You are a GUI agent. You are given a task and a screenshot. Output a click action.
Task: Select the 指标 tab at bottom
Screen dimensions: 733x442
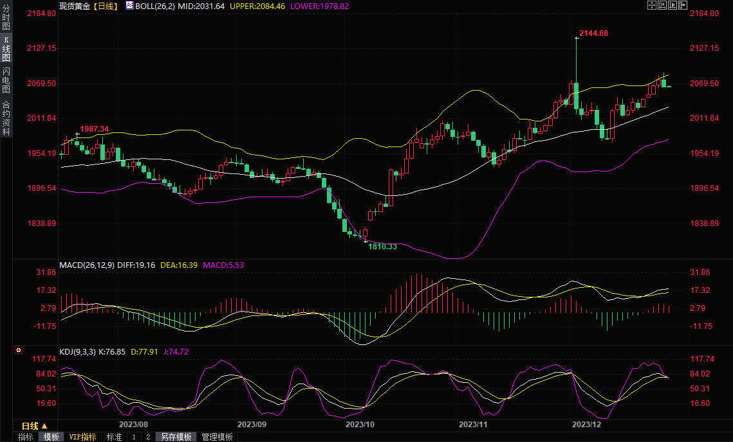[x=26, y=437]
